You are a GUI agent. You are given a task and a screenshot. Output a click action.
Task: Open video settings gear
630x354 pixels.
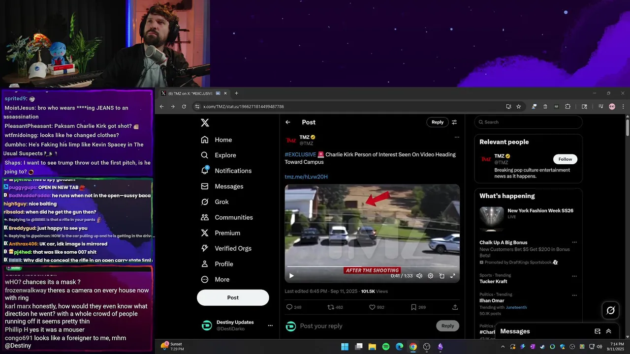(x=431, y=276)
